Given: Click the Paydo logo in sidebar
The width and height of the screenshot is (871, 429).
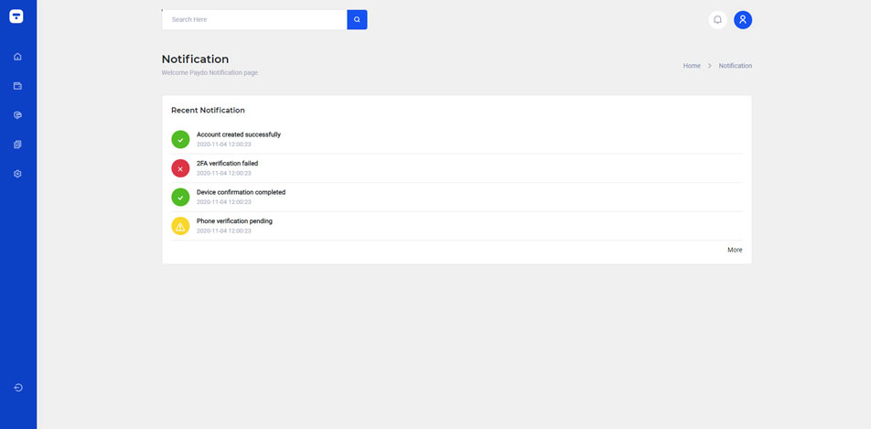Looking at the screenshot, I should point(16,16).
